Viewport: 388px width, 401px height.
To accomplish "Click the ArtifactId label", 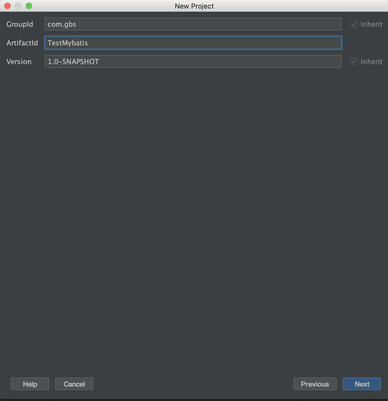I will point(22,43).
